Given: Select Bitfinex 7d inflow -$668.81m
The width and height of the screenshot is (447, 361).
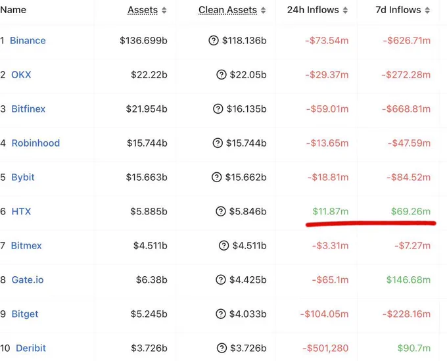Looking at the screenshot, I should click(406, 109).
